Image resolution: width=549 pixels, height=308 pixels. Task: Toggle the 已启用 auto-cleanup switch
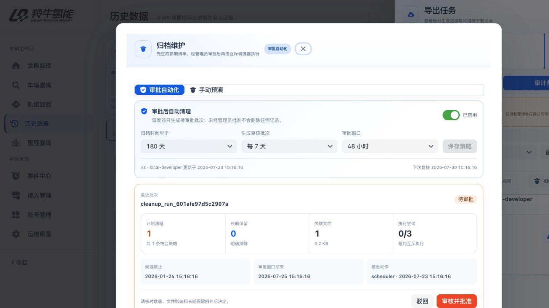pyautogui.click(x=451, y=115)
